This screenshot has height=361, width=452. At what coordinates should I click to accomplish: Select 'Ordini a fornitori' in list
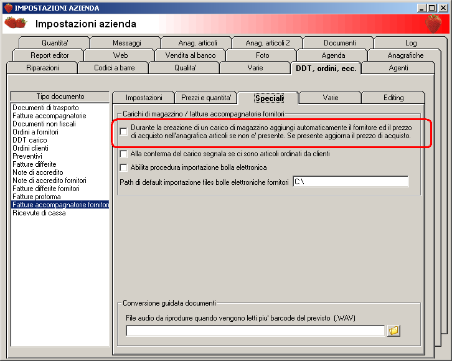click(60, 132)
